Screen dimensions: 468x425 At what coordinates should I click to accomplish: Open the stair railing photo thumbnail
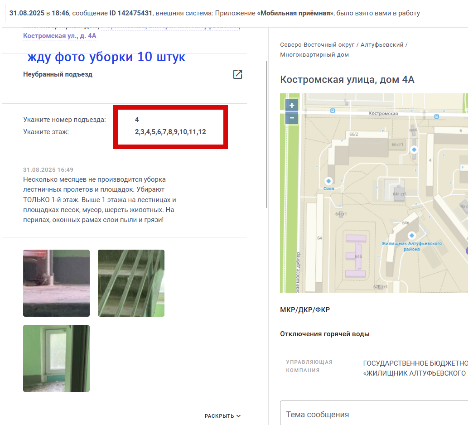pos(131,283)
